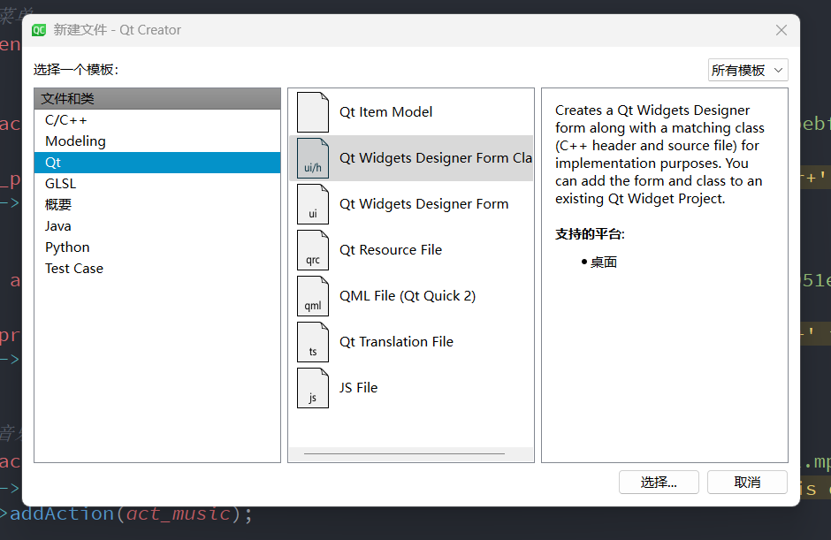Choose the Qt Item Model template
Screen dimensions: 831x540
point(411,112)
